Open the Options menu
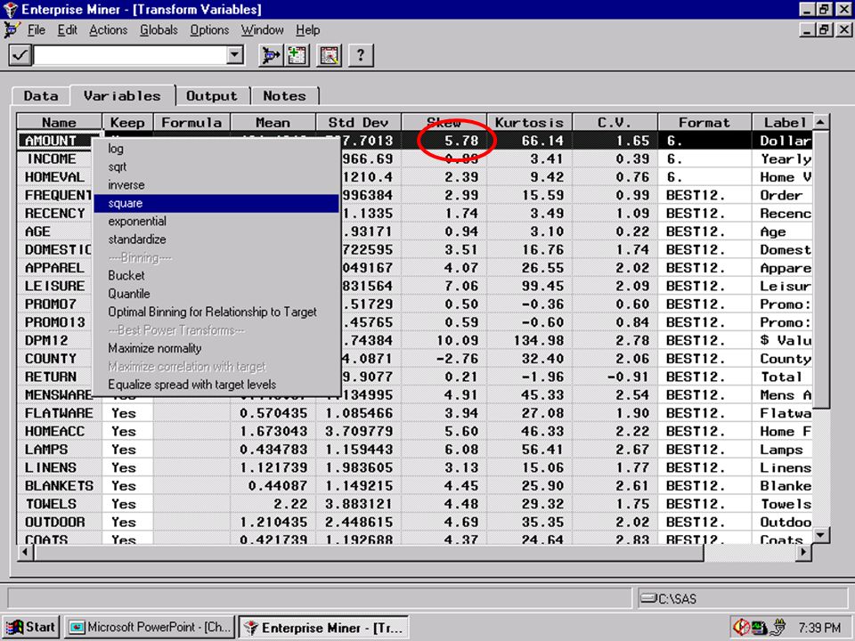The width and height of the screenshot is (855, 641). click(209, 30)
